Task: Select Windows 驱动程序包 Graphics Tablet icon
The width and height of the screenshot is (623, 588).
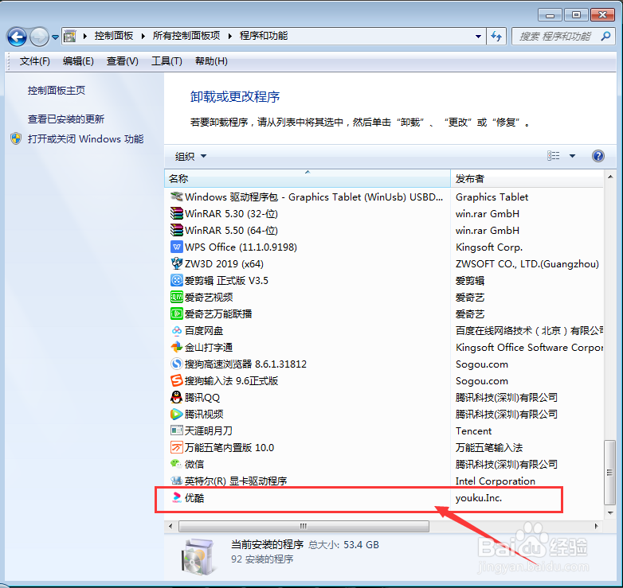Action: click(x=176, y=197)
